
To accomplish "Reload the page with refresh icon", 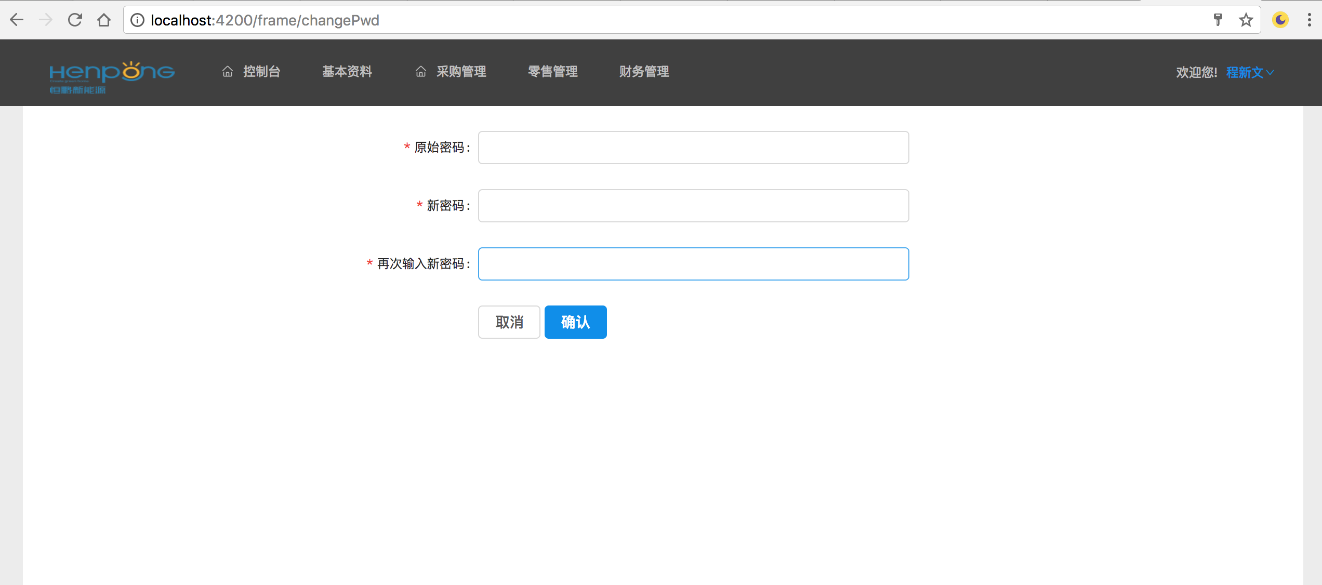I will (75, 20).
